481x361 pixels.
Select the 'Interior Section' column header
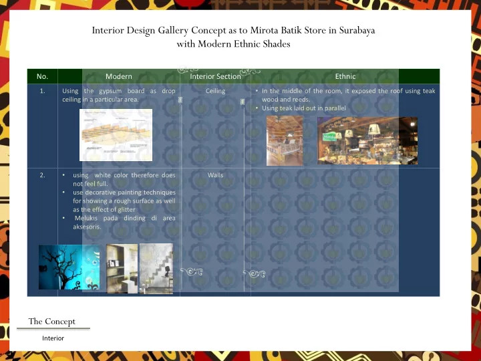point(215,76)
